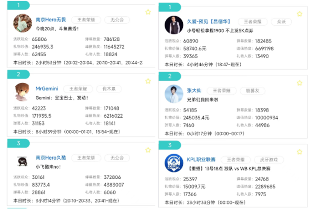Click danmaku count 372806
This screenshot has height=210, width=313.
[x=112, y=177]
